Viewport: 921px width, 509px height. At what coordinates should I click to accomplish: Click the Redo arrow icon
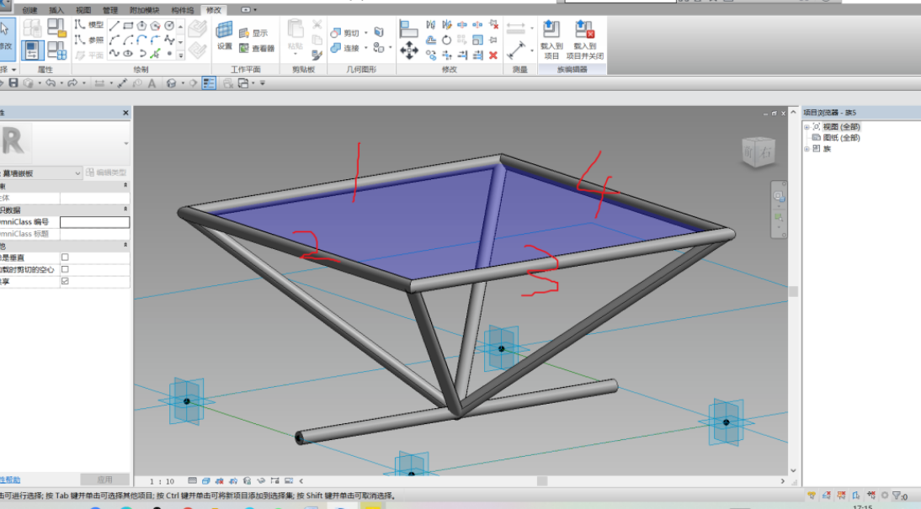coord(72,83)
